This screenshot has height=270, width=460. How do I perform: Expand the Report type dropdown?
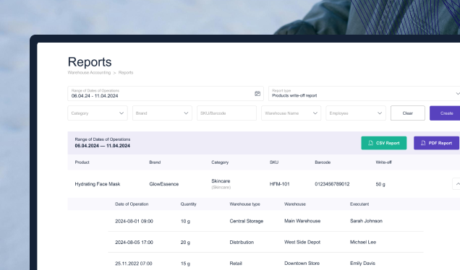coord(364,93)
